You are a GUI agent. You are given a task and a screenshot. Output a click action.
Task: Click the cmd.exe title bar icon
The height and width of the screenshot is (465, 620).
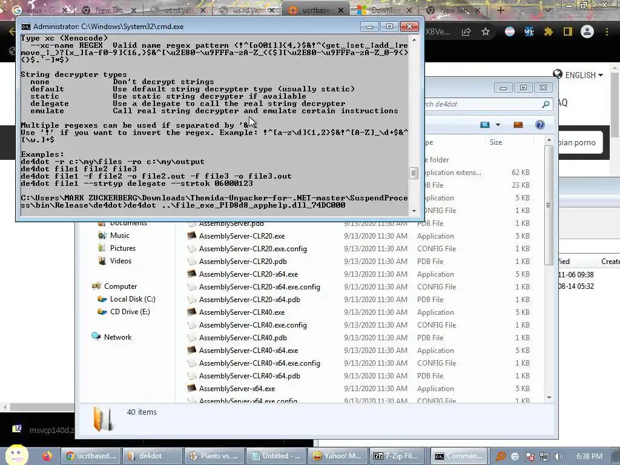coord(25,27)
